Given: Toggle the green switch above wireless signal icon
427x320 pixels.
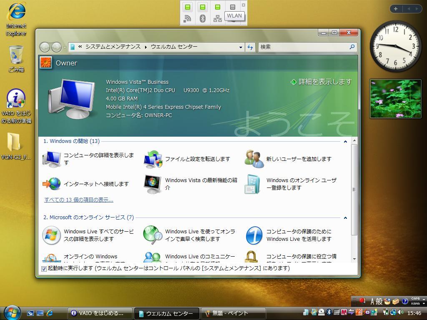Looking at the screenshot, I should tap(188, 7).
